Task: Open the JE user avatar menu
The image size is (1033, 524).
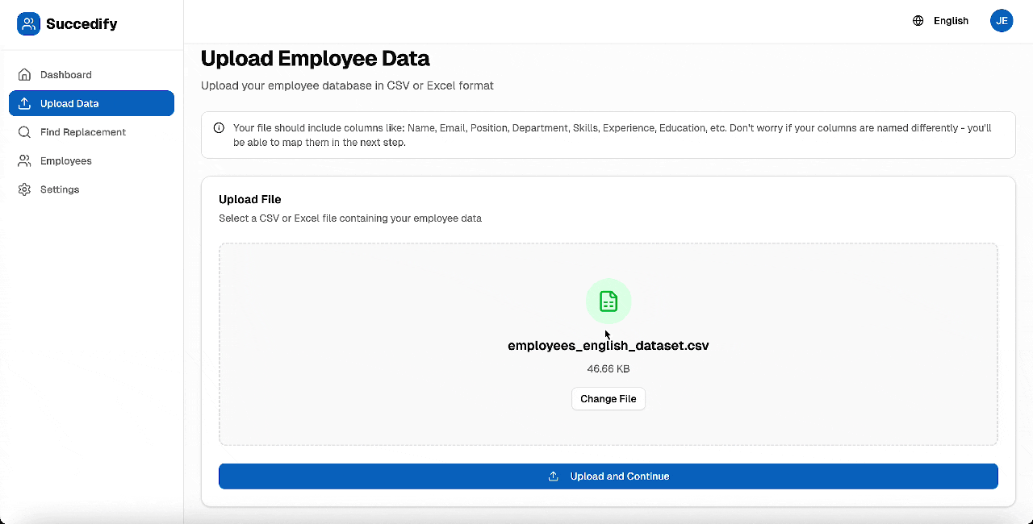Action: click(1002, 21)
